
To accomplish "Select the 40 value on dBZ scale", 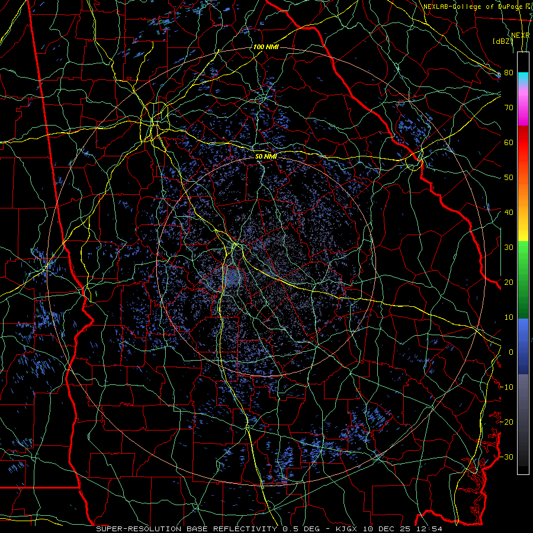I will [x=509, y=212].
